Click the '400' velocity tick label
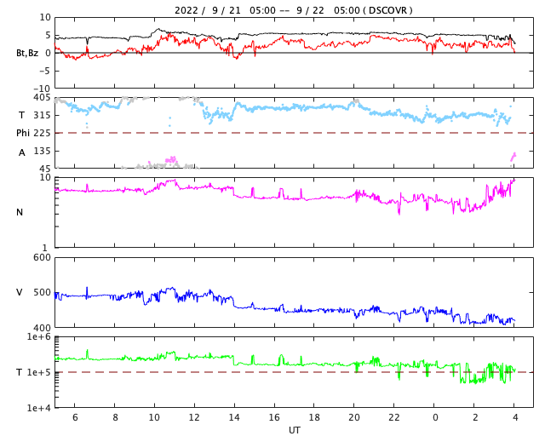Image resolution: width=545 pixels, height=436 pixels. click(x=42, y=328)
